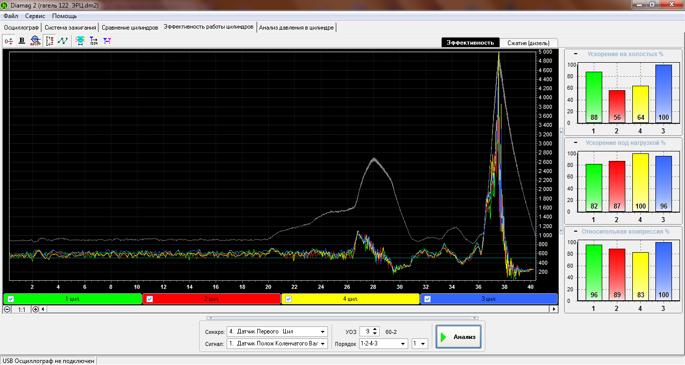685x365 pixels.
Task: Click the blue-magenta funnel distance icon
Action: (107, 41)
